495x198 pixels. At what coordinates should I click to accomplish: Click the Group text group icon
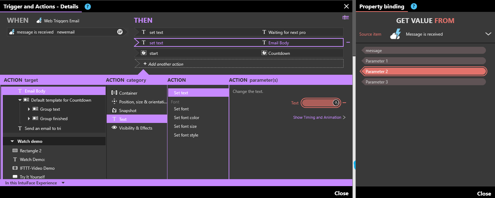coord(35,109)
